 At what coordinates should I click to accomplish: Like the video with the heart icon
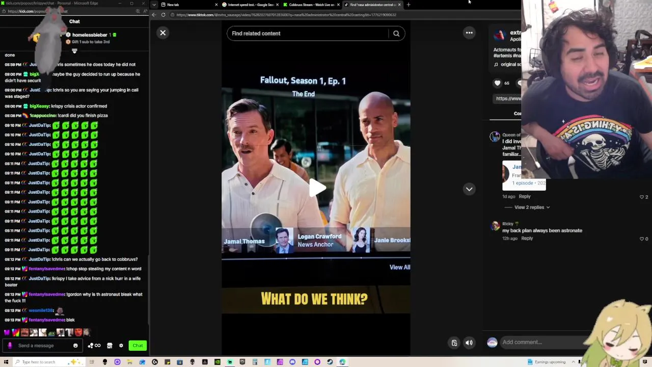coord(498,83)
